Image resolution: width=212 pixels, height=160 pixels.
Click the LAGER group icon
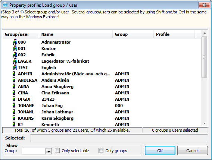[x=15, y=61]
